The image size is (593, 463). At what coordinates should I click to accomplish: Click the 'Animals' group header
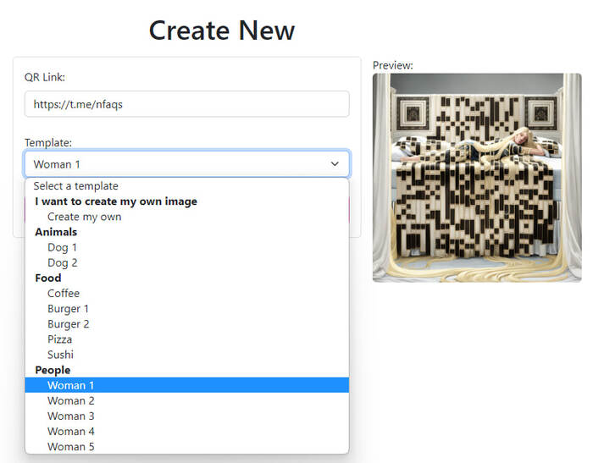tap(56, 232)
